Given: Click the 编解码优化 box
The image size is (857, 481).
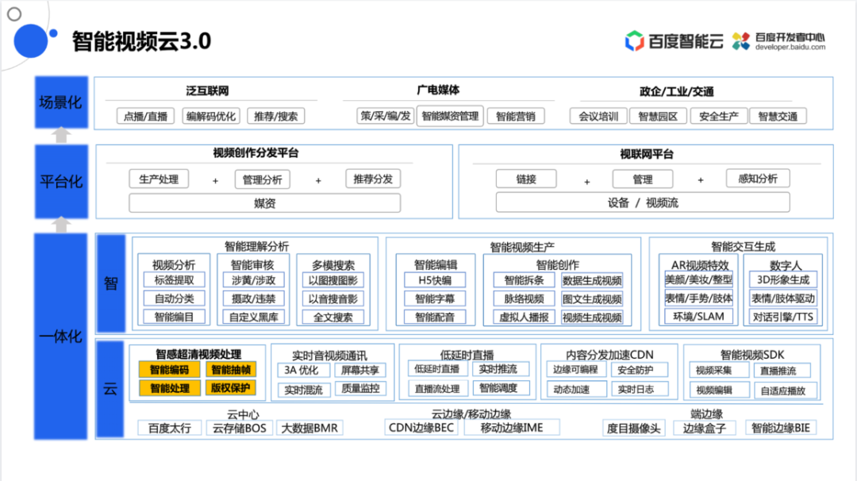Looking at the screenshot, I should click(211, 116).
